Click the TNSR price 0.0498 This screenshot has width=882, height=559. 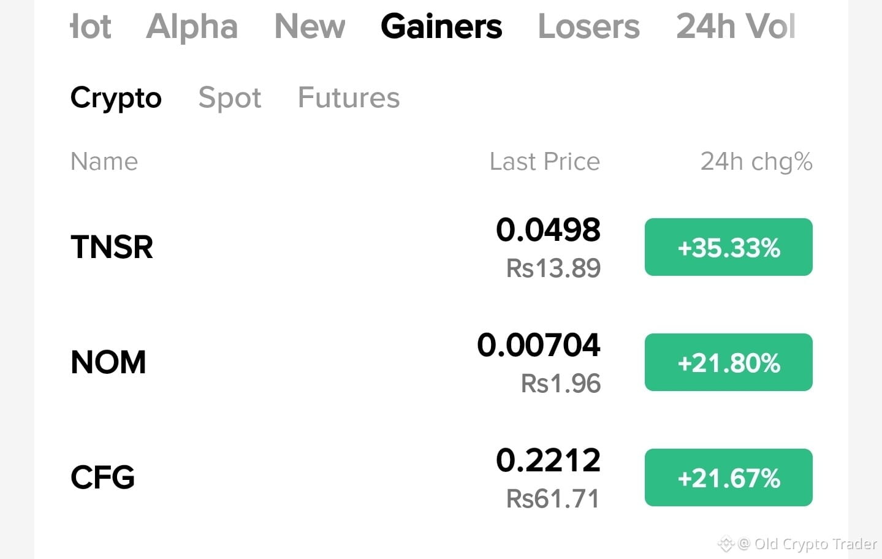coord(548,230)
